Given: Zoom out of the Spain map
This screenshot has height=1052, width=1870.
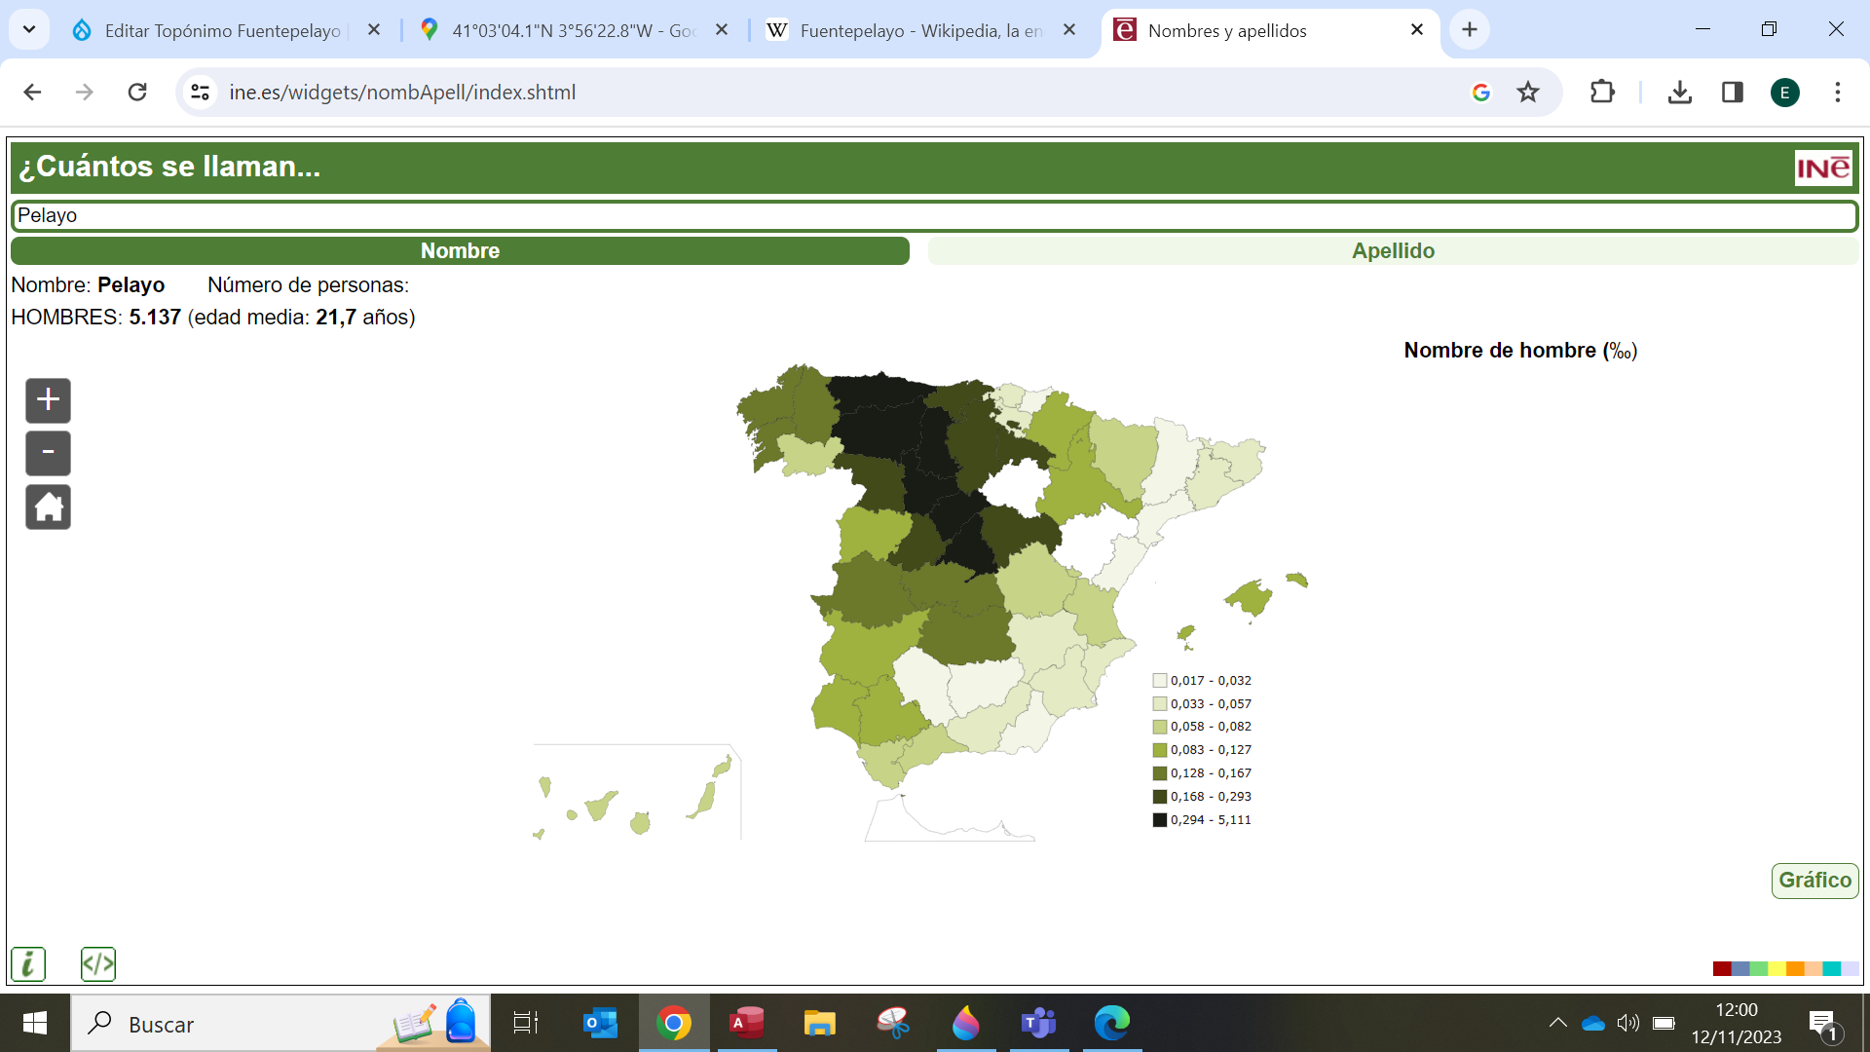Looking at the screenshot, I should coord(48,453).
